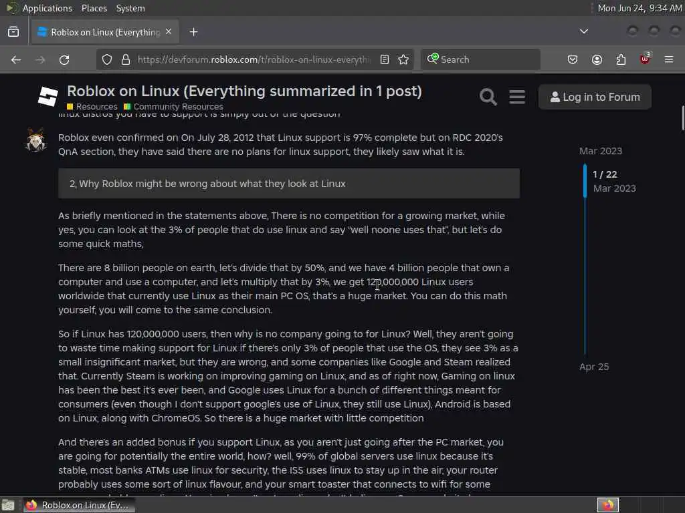Open the Firefox account icon

click(597, 59)
